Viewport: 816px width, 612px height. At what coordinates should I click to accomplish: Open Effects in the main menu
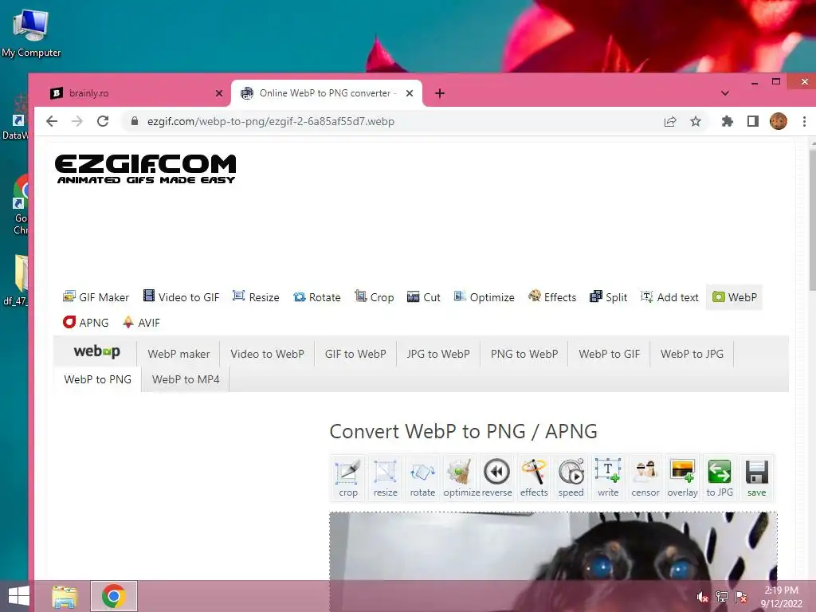(x=552, y=297)
